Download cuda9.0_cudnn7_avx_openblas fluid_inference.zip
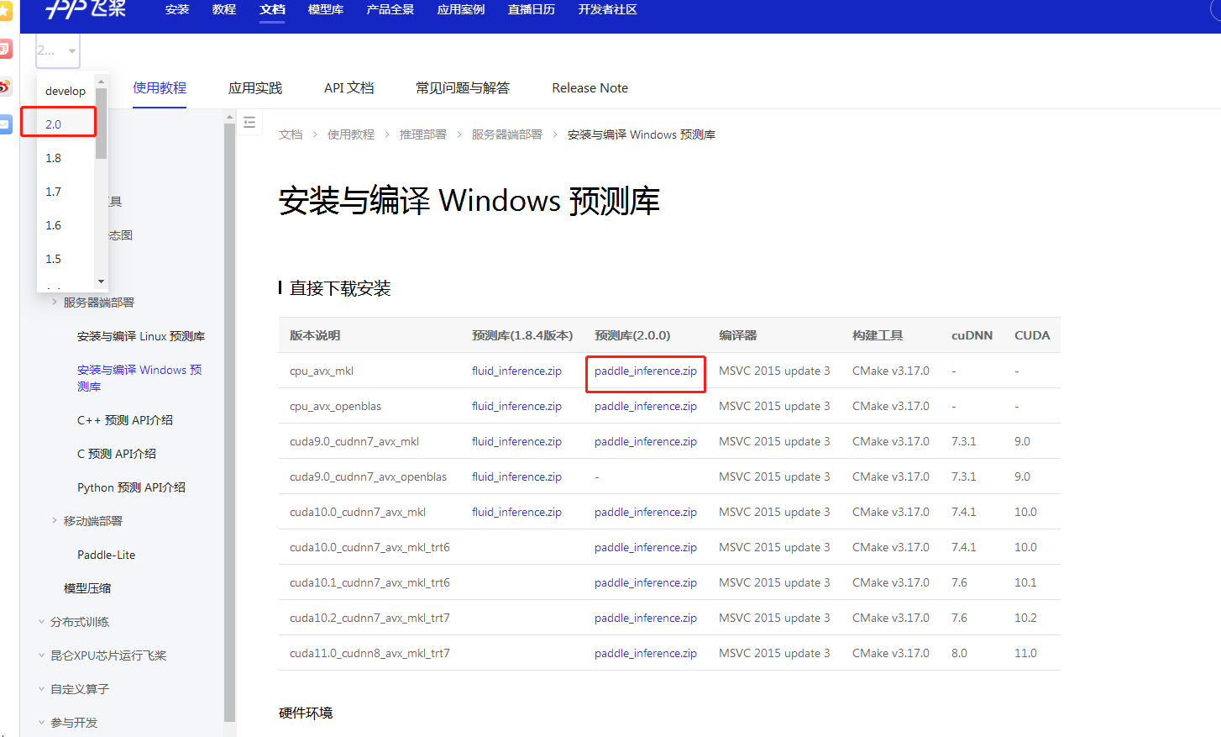This screenshot has height=737, width=1221. tap(516, 476)
